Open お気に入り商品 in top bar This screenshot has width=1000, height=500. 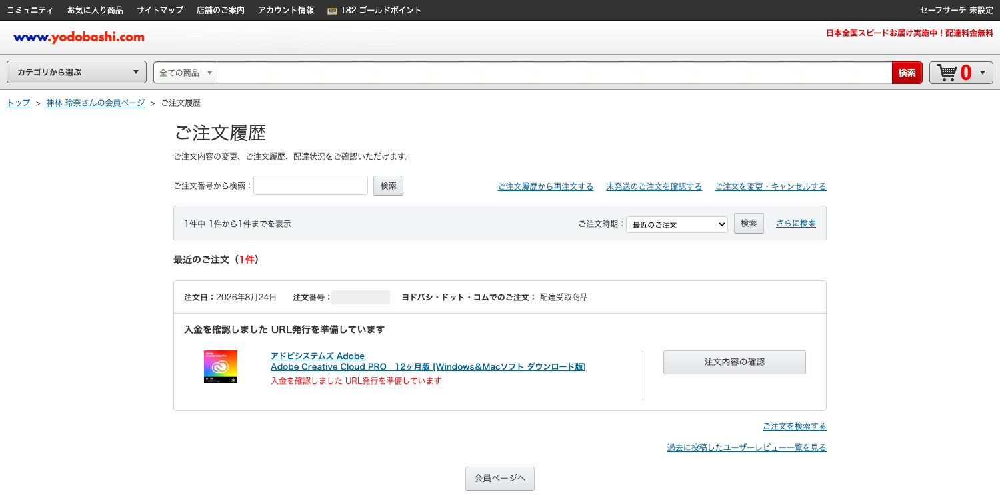click(x=95, y=11)
